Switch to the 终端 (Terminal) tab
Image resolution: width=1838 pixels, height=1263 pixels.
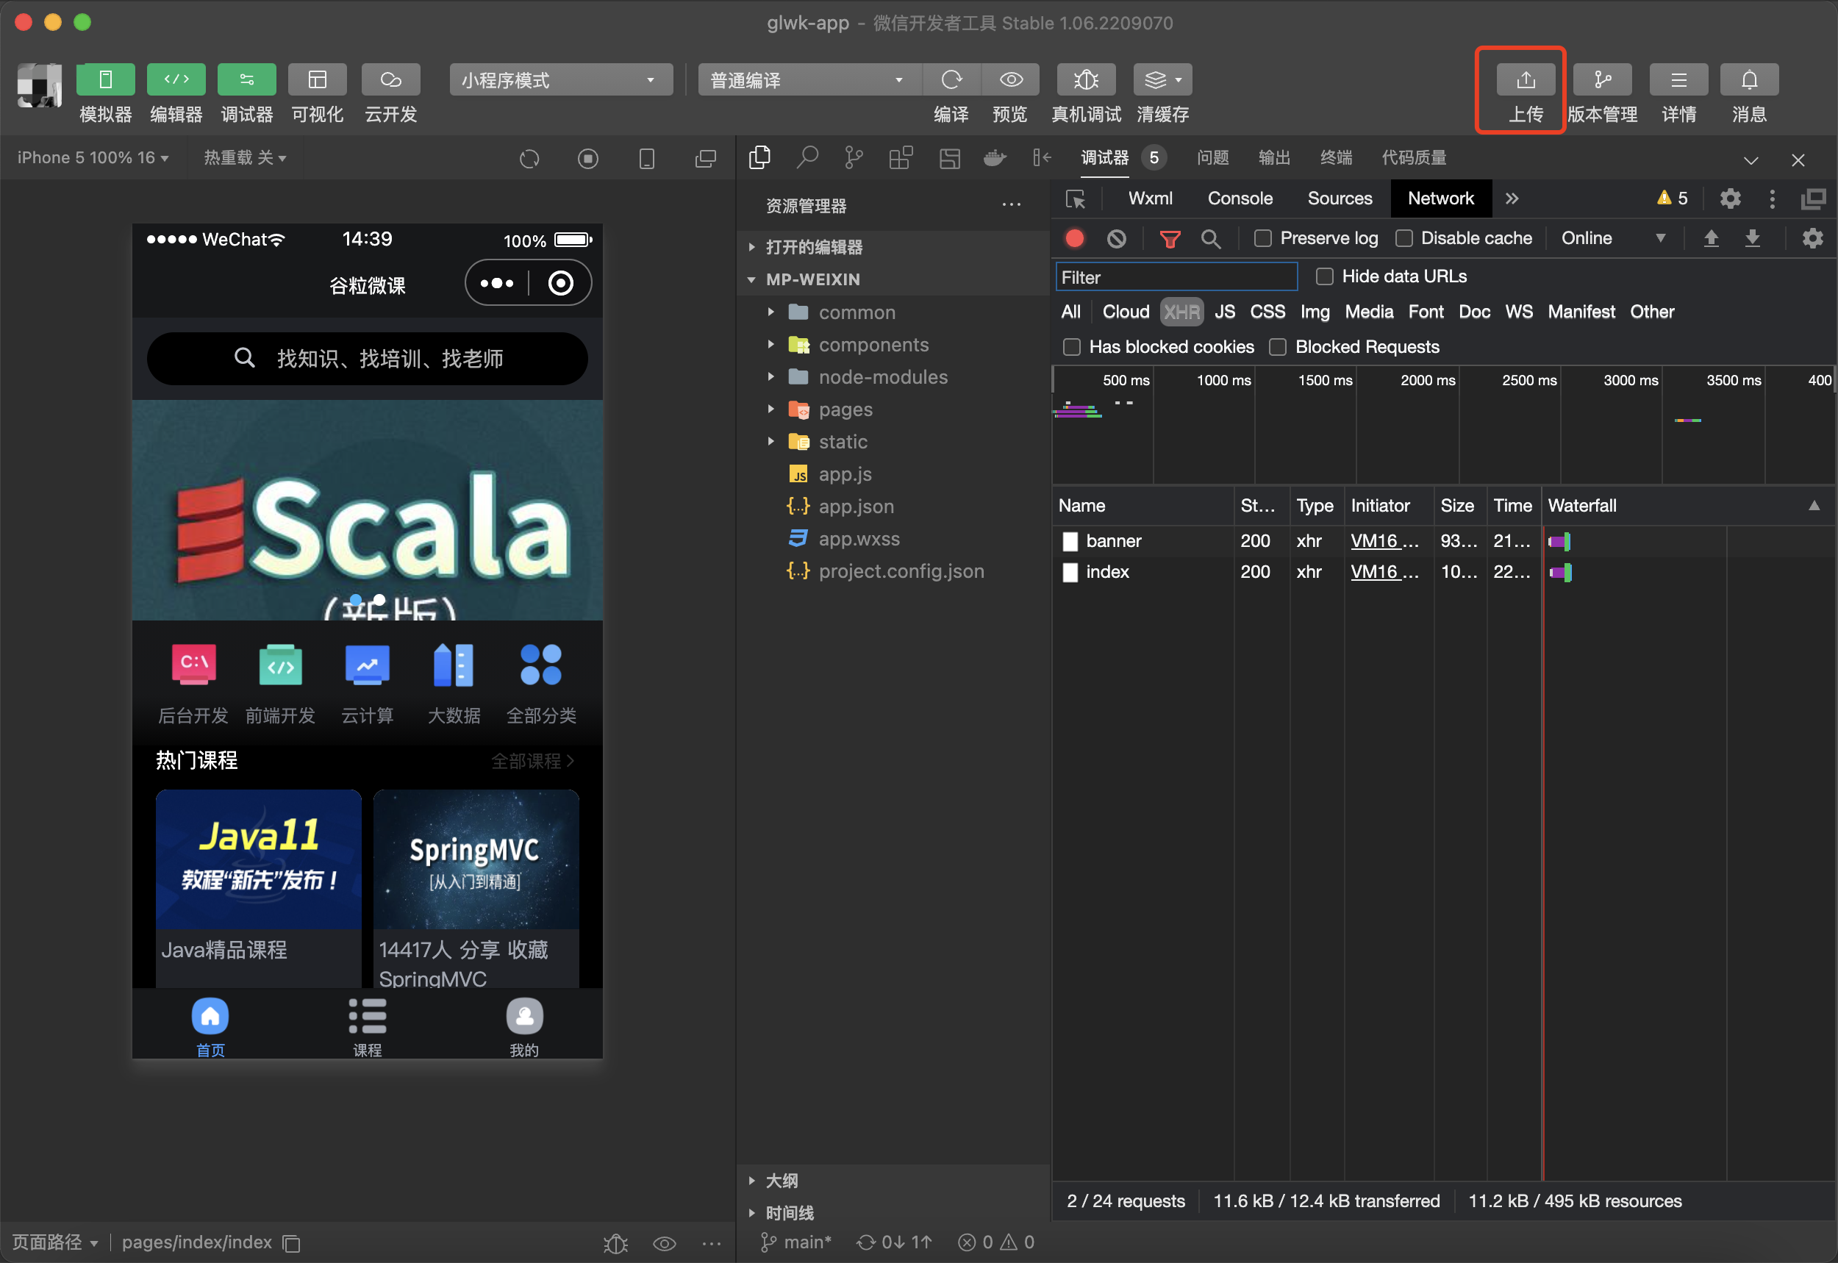click(x=1336, y=157)
